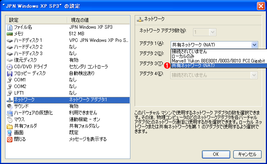Click the 閉じる power icon
Screen dimensions: 267x164
pyautogui.click(x=10, y=140)
